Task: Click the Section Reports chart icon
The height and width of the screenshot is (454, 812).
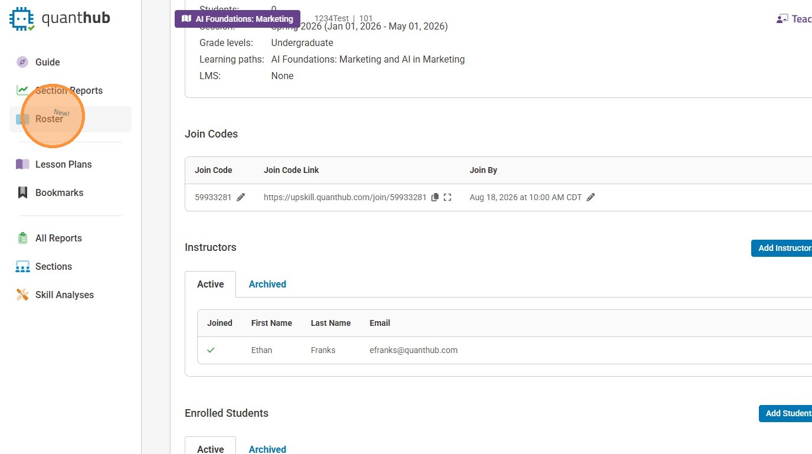Action: [x=22, y=90]
